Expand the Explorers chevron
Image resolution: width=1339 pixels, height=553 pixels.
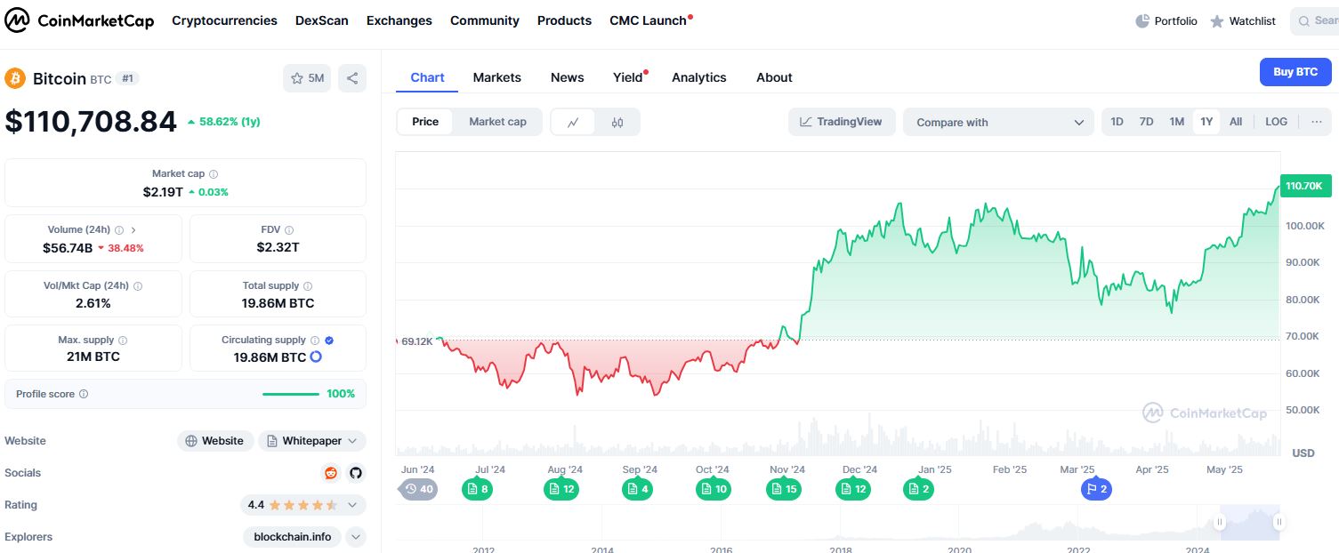[356, 537]
